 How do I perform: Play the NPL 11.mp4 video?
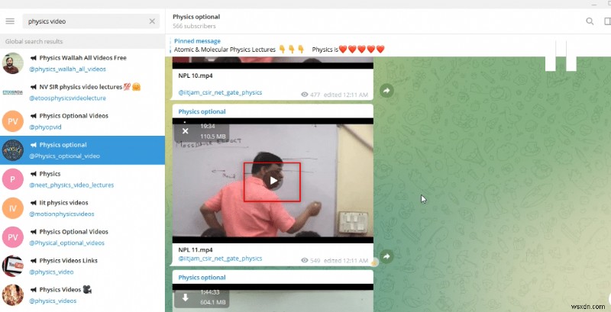click(272, 181)
